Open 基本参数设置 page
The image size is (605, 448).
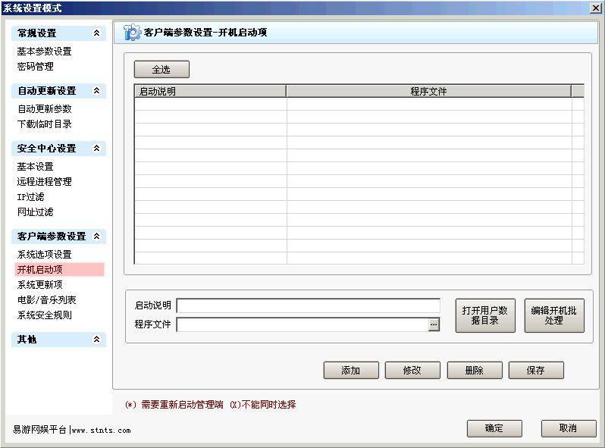[45, 52]
